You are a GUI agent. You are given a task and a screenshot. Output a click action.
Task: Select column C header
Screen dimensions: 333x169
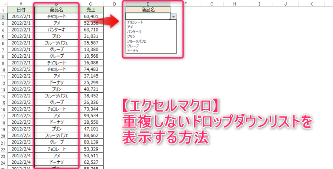click(x=91, y=4)
